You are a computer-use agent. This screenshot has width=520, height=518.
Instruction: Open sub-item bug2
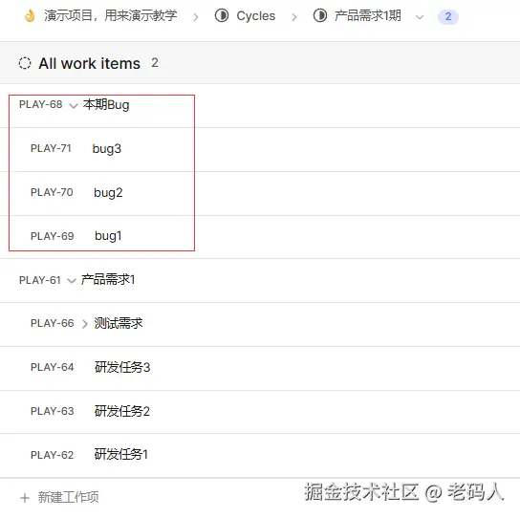pyautogui.click(x=108, y=193)
